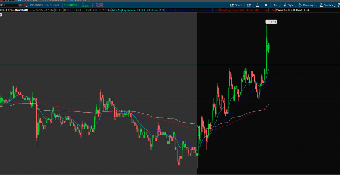Click the D: 7/24/25 6:47 PM readout
340x175 pixels.
(x=41, y=10)
